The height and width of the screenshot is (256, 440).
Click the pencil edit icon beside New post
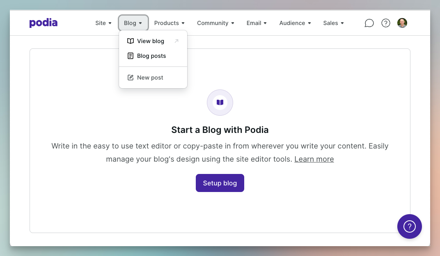(131, 78)
